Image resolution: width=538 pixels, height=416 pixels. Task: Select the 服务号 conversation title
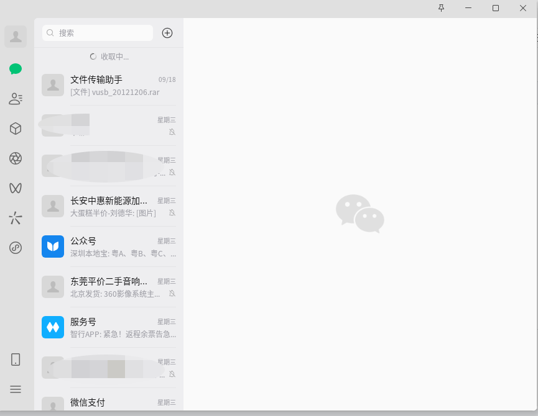pos(83,322)
